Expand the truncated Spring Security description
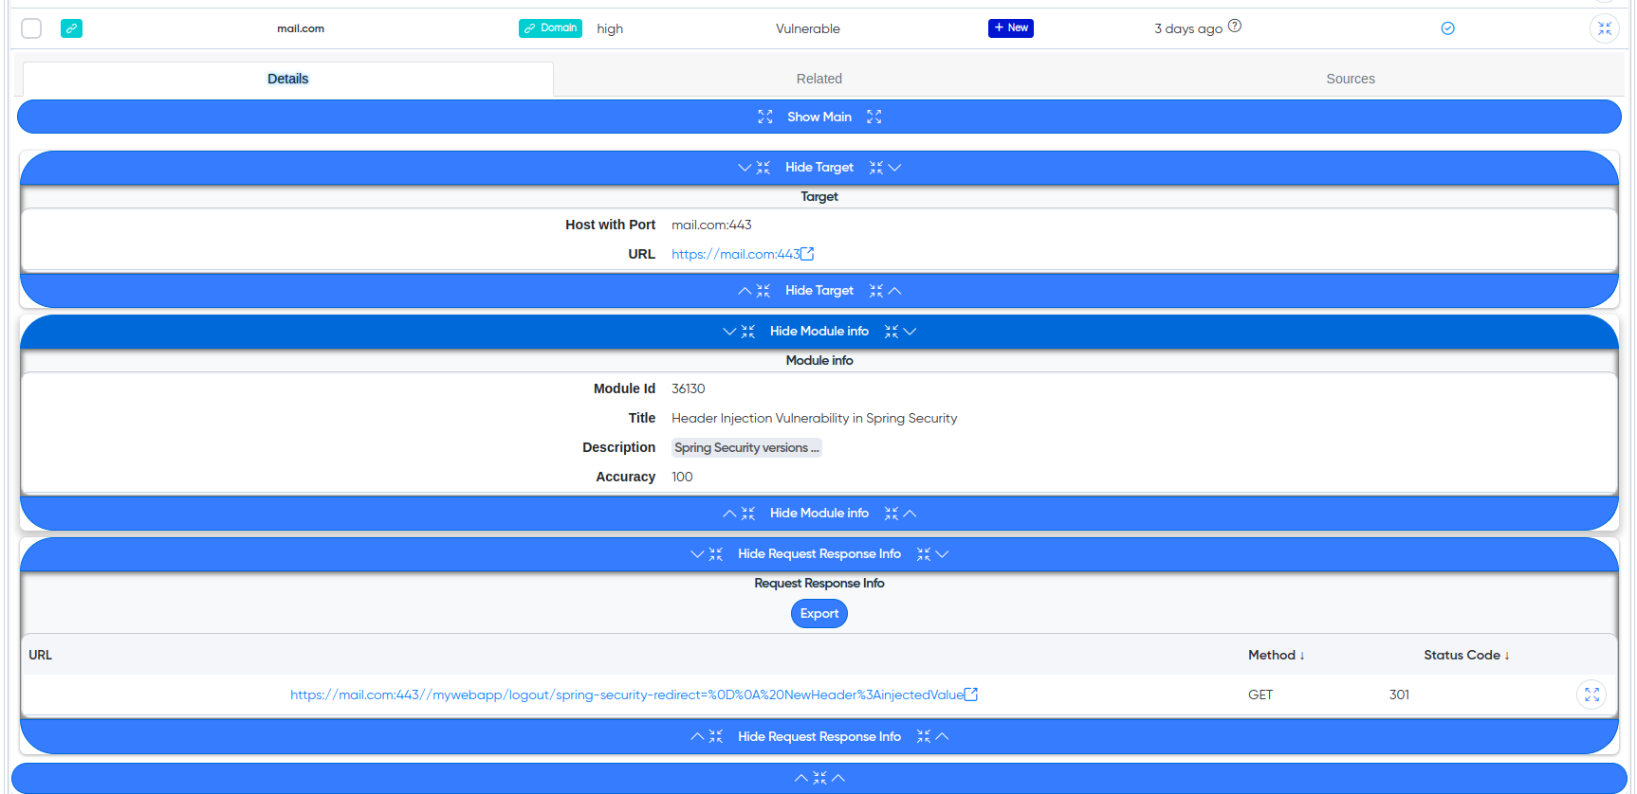Screen dimensions: 1637x794 pyautogui.click(x=746, y=448)
